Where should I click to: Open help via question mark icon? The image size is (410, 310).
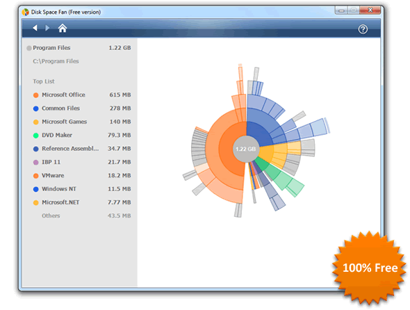(363, 29)
